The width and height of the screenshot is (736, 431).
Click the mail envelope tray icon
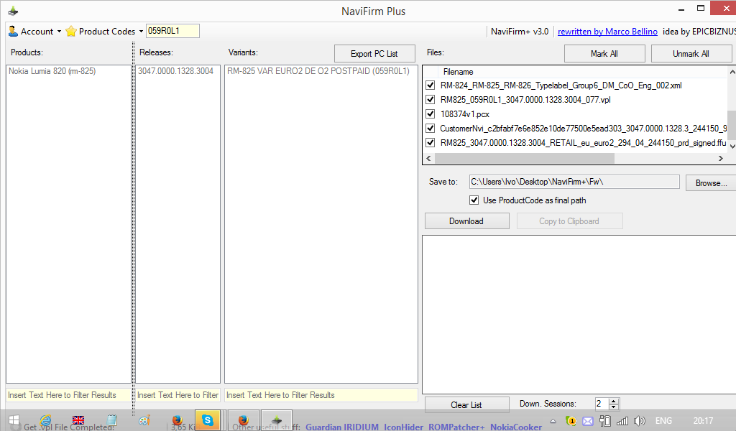(588, 421)
